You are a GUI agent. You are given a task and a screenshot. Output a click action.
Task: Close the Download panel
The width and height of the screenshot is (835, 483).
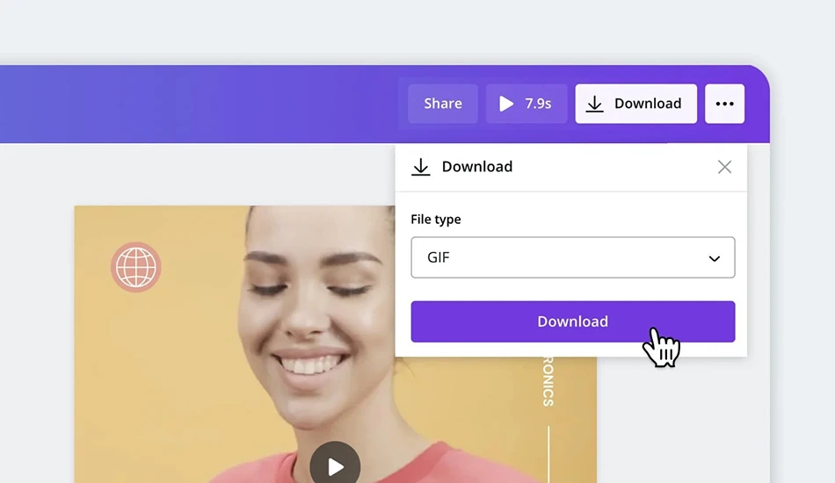[724, 167]
